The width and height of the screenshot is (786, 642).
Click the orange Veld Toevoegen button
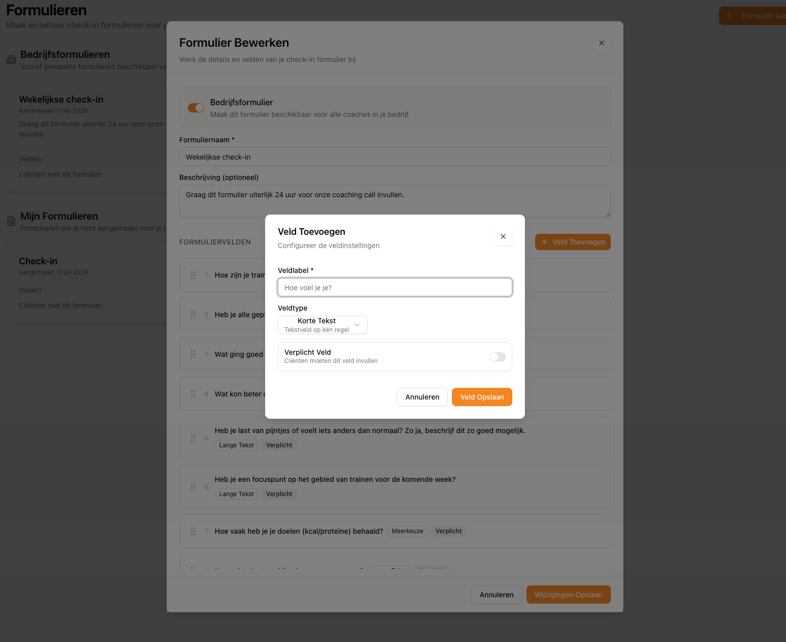pos(573,242)
